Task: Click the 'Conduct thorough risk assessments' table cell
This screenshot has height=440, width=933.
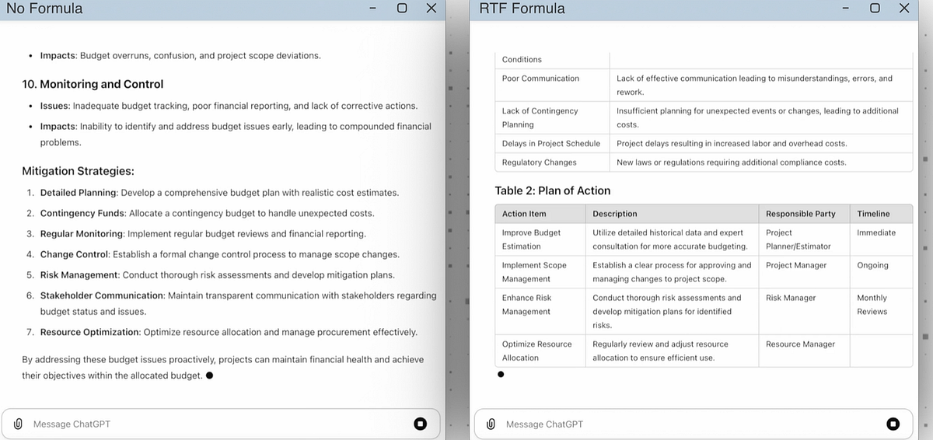Action: pos(672,312)
